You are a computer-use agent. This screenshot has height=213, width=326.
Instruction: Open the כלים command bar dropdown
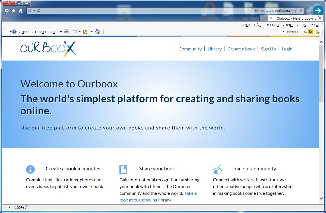24,32
